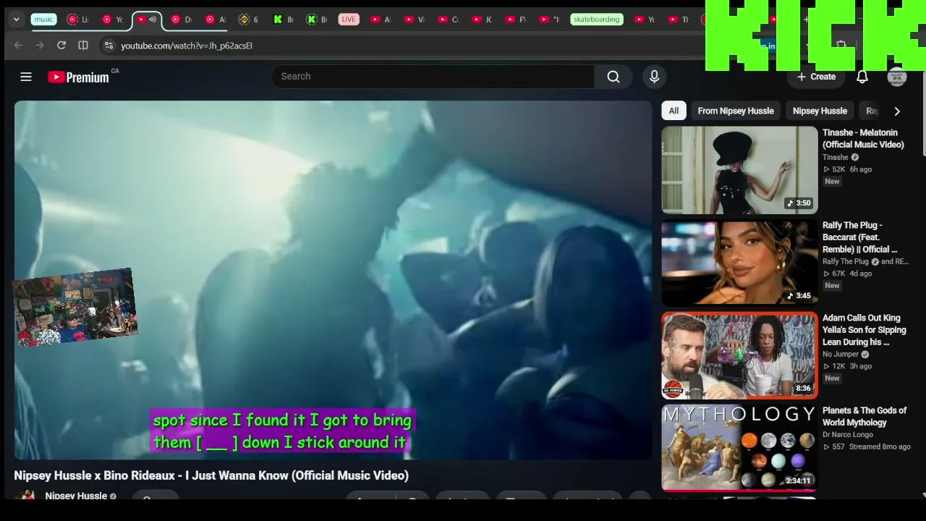Switch to the first Kick tab
The image size is (926, 521).
283,20
